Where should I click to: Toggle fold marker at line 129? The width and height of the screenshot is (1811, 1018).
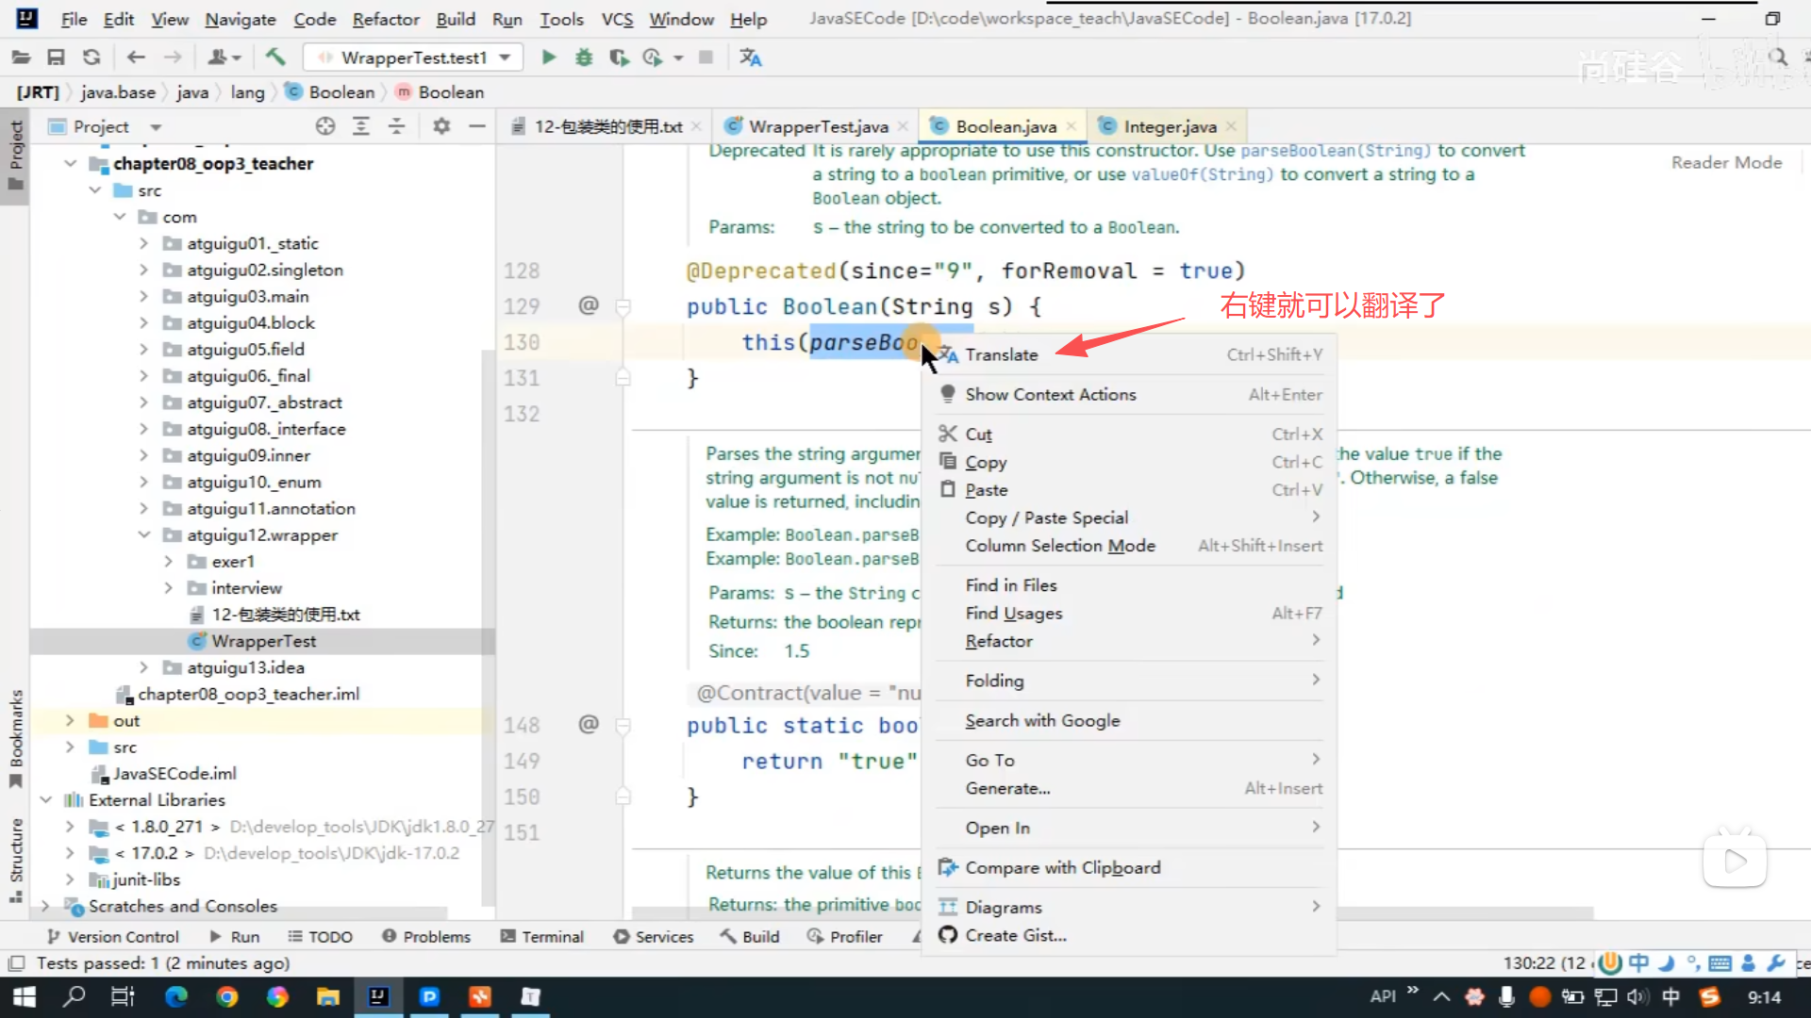623,306
